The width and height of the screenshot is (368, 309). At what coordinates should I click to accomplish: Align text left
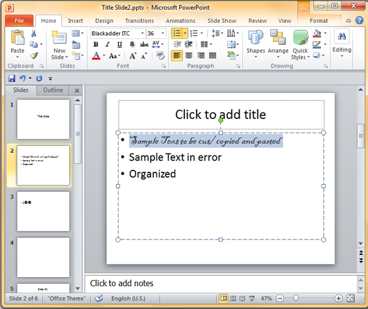177,55
